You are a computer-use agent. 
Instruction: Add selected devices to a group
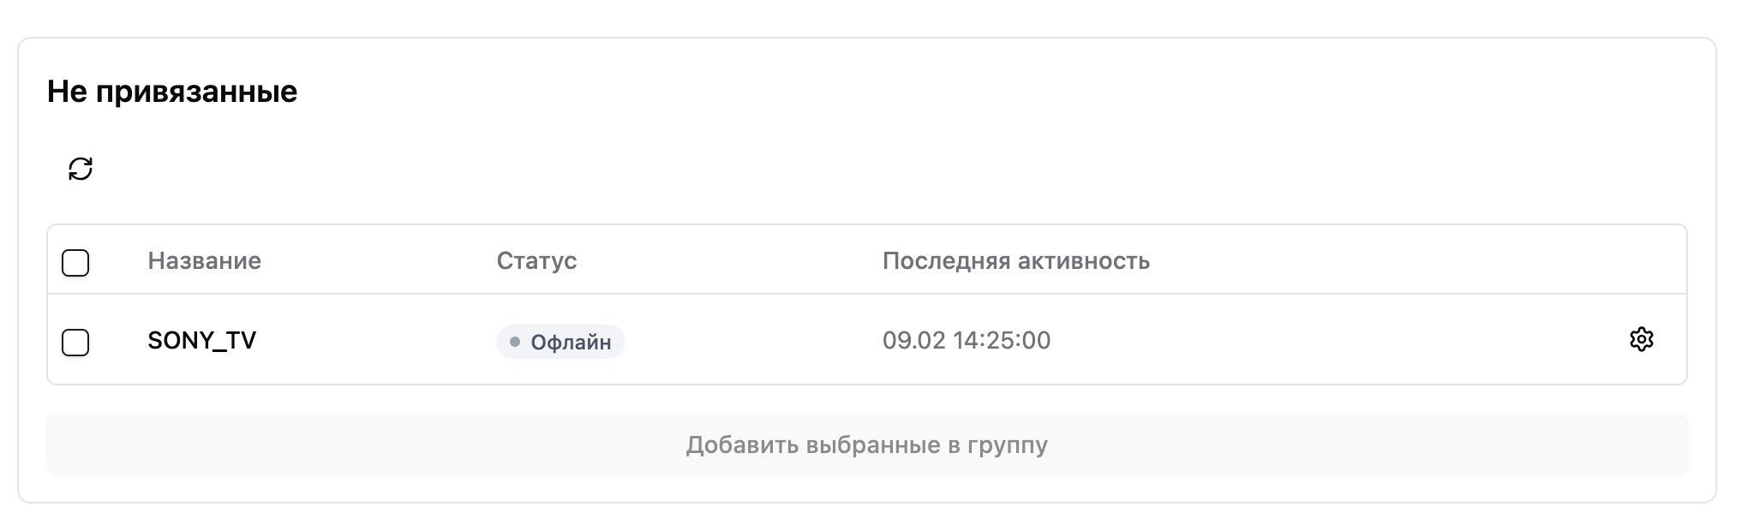point(866,444)
